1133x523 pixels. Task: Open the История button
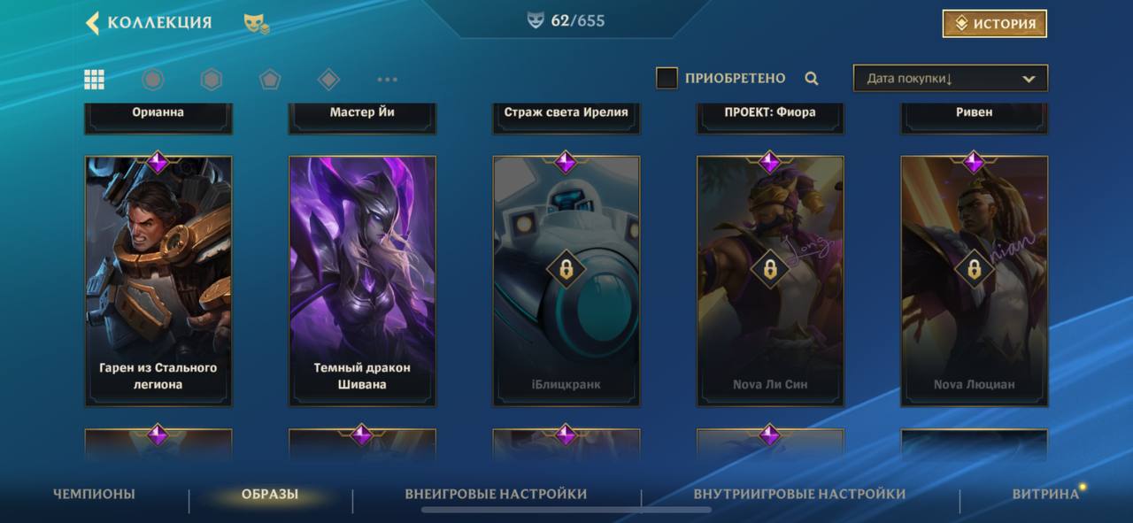pos(995,24)
